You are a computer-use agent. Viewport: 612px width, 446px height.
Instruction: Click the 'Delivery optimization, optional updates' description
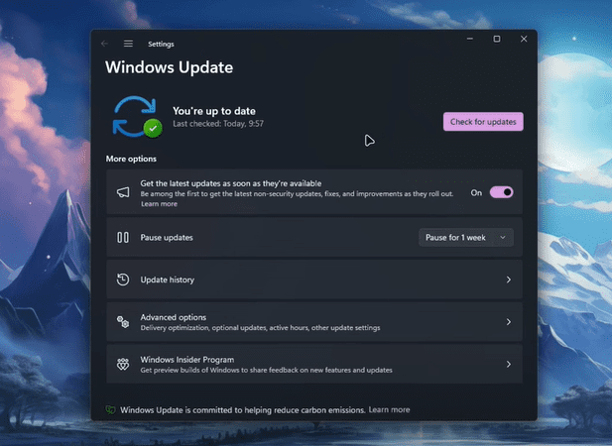pyautogui.click(x=260, y=328)
